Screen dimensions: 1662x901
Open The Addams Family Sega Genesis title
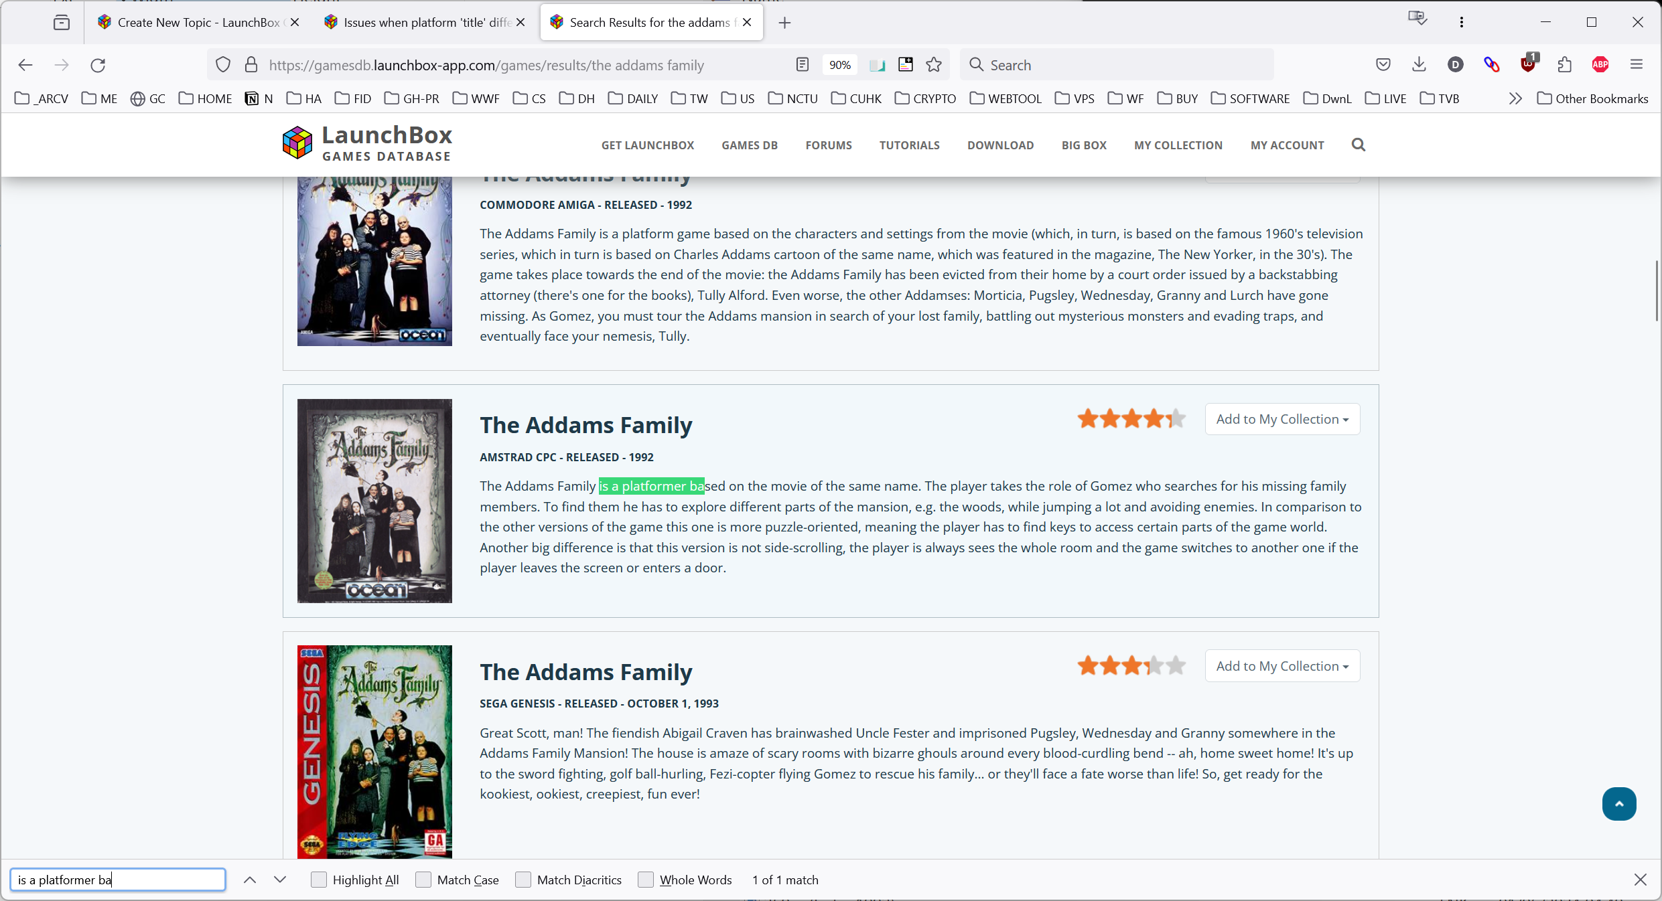[x=585, y=672]
